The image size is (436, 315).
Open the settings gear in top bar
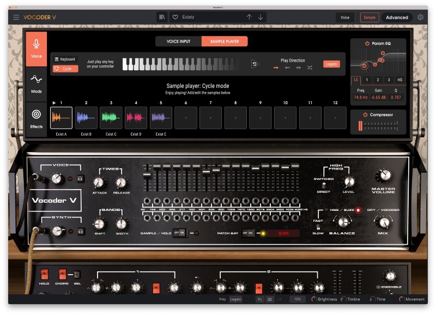click(x=421, y=17)
